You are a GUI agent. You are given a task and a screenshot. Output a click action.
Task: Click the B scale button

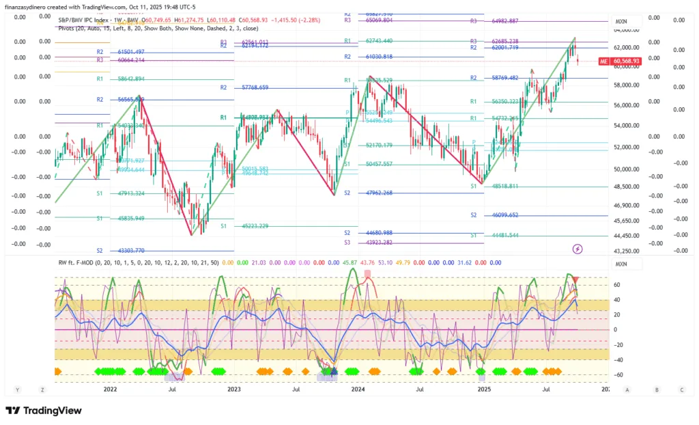(x=657, y=389)
